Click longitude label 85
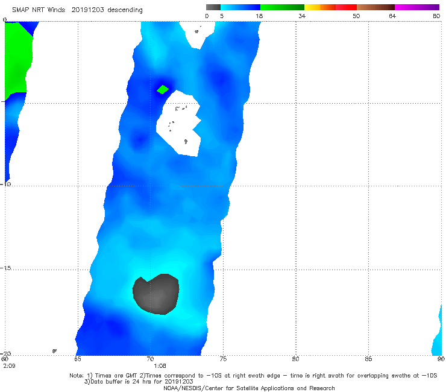This screenshot has width=446, height=392. click(x=368, y=359)
